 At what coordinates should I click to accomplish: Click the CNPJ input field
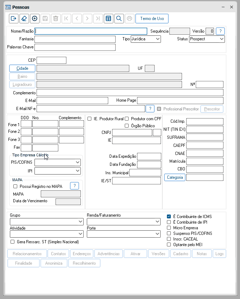132,132
